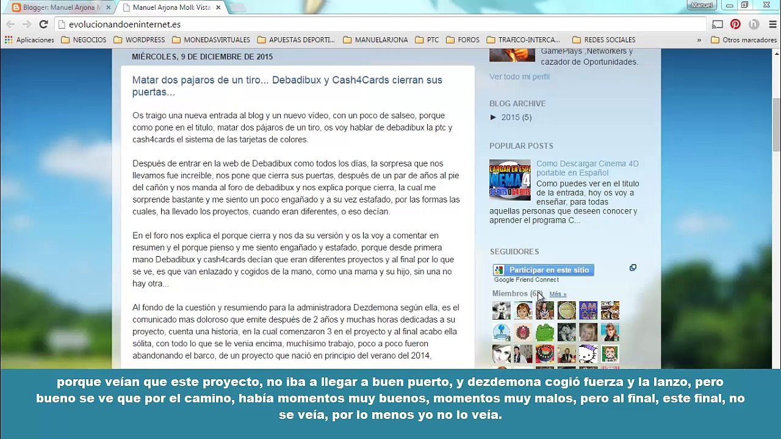Go forward with the browser forward arrow
Viewport: 781px width, 439px height.
click(x=26, y=24)
